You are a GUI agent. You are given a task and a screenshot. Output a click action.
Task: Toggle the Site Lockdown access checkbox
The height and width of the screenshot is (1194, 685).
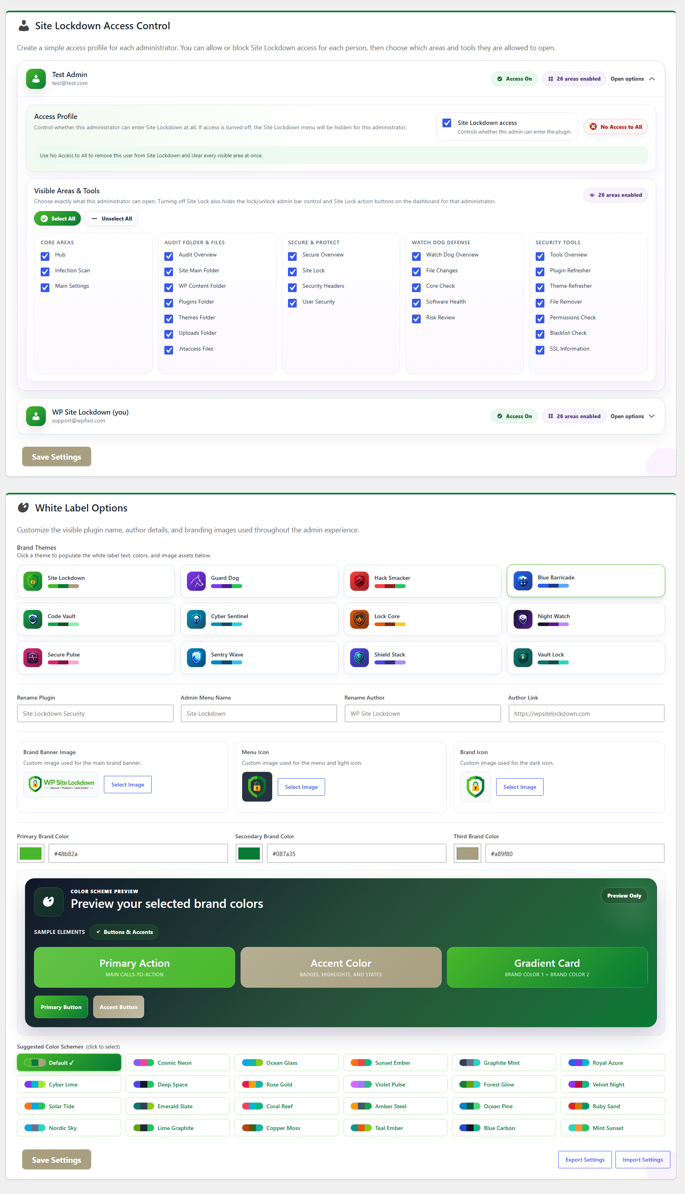point(447,123)
